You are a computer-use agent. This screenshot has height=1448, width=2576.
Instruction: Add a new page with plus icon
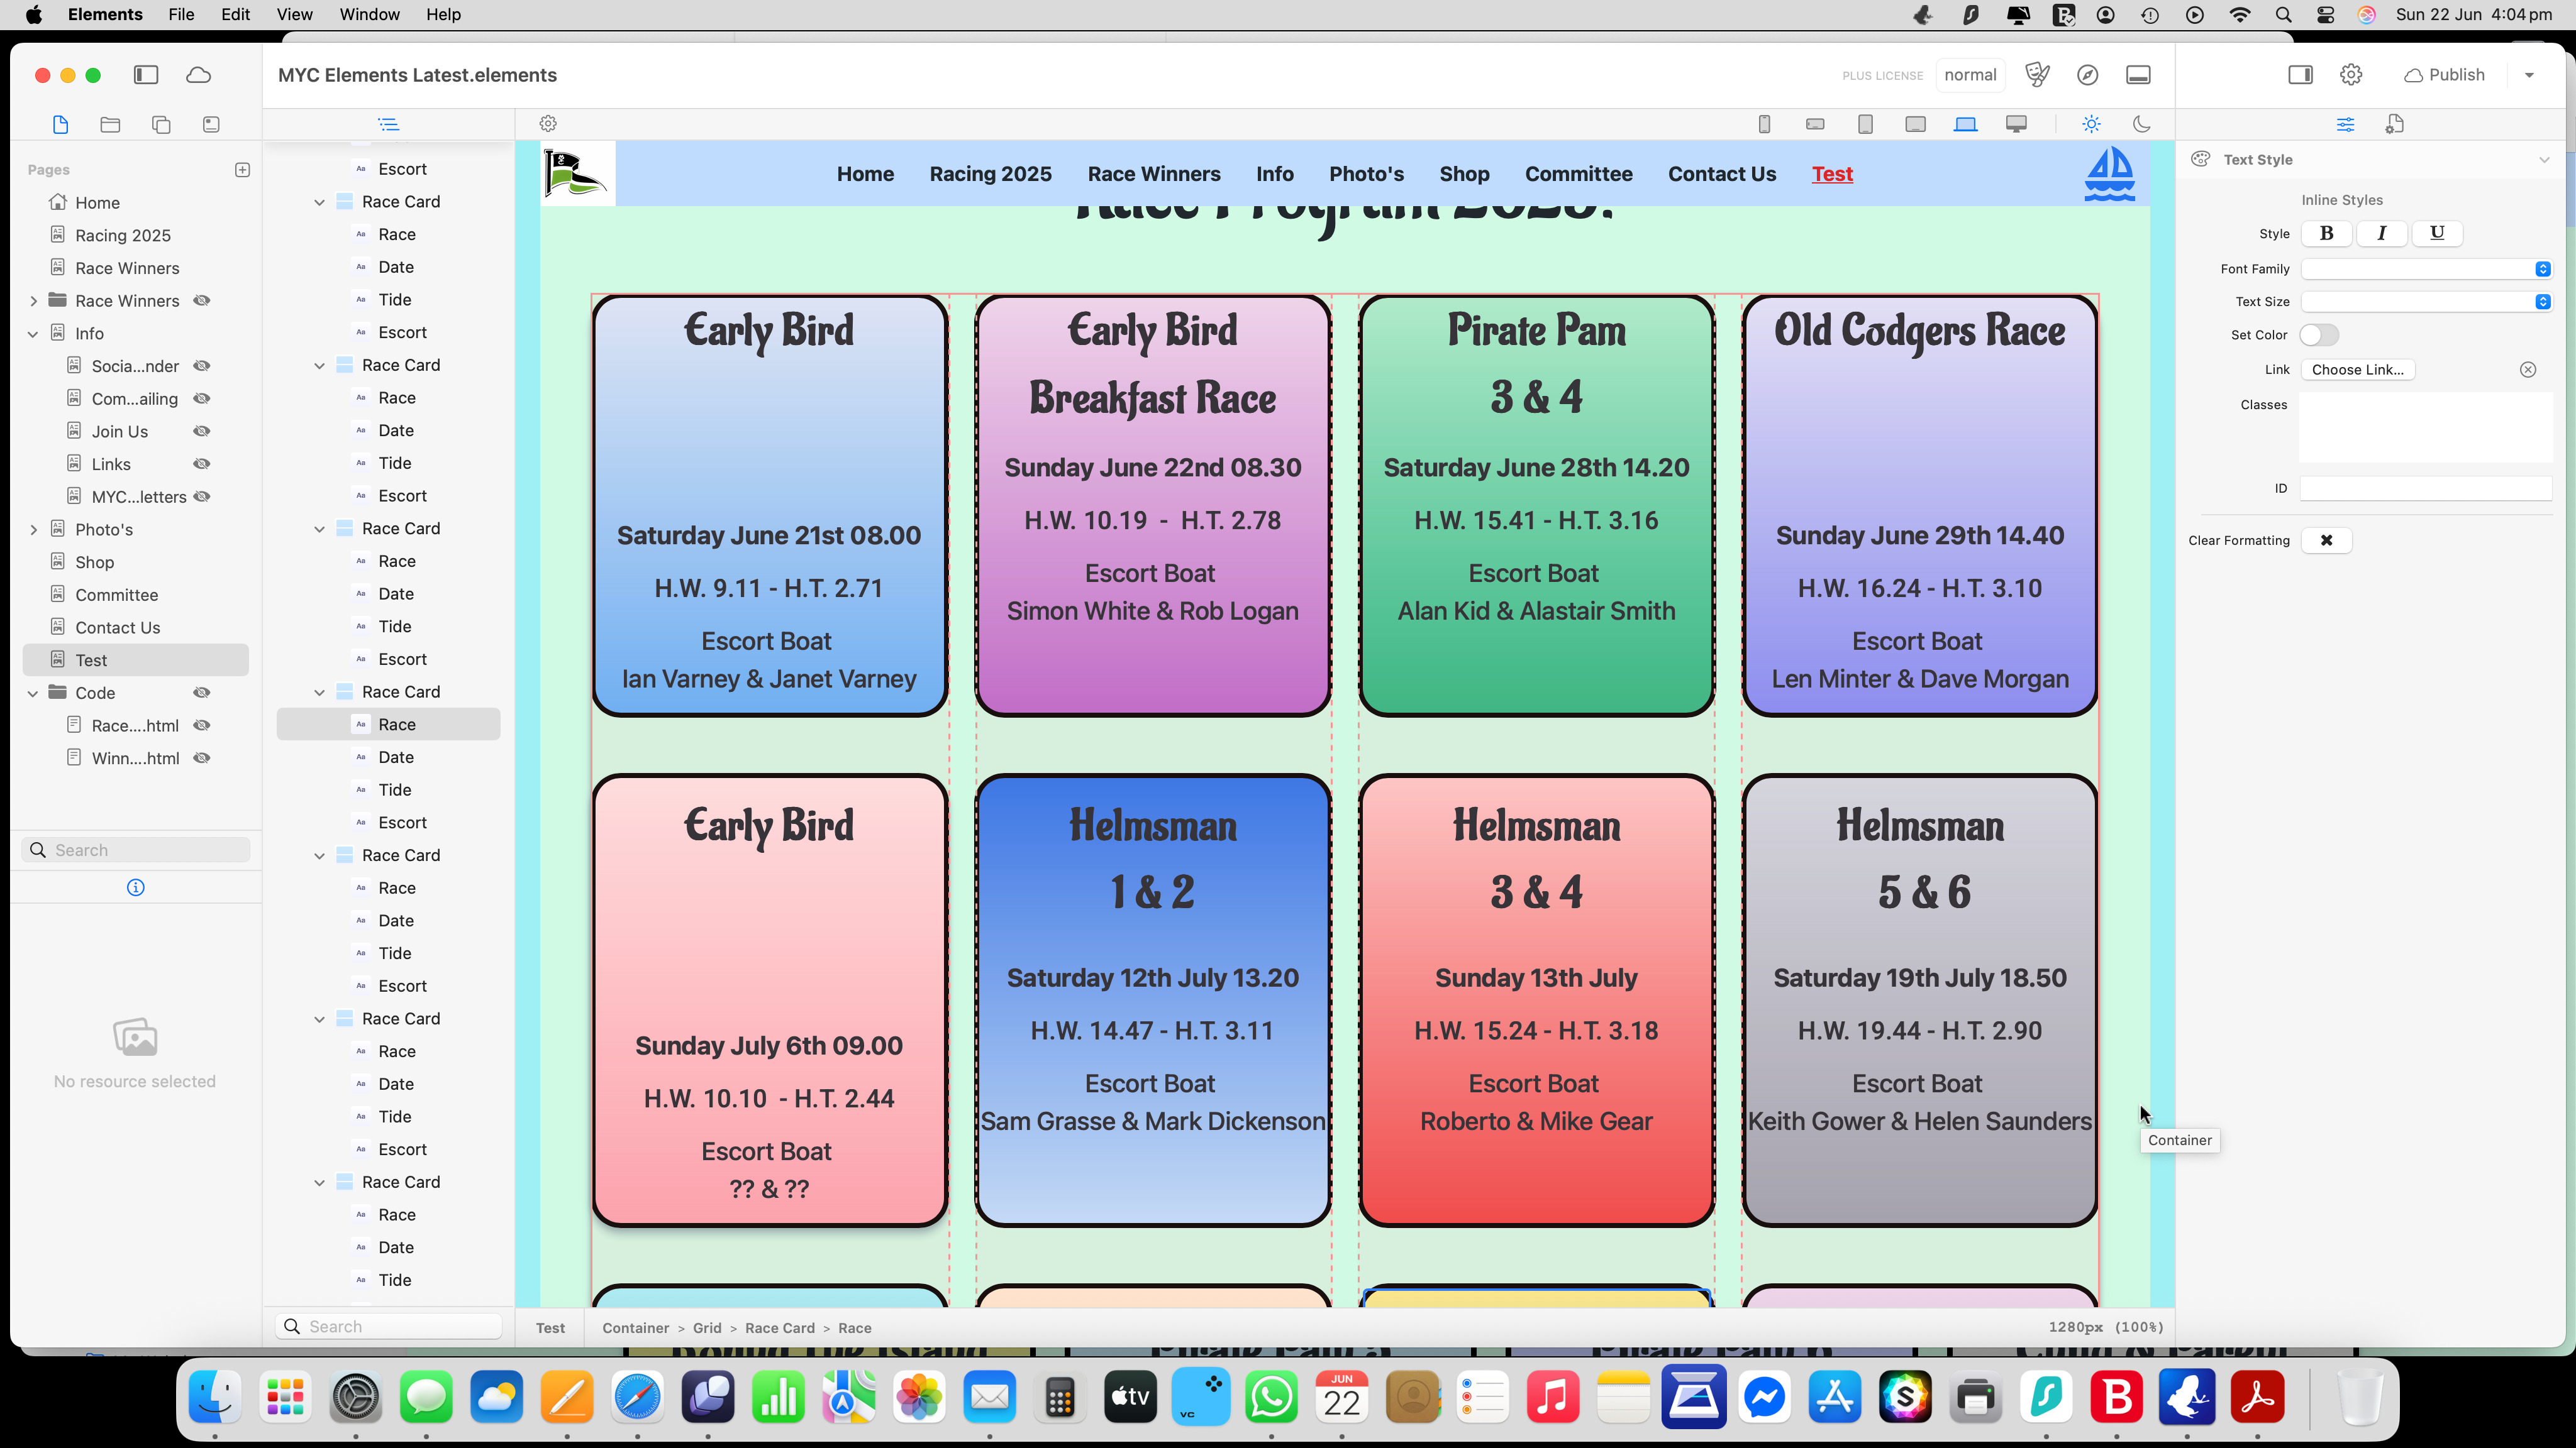242,170
